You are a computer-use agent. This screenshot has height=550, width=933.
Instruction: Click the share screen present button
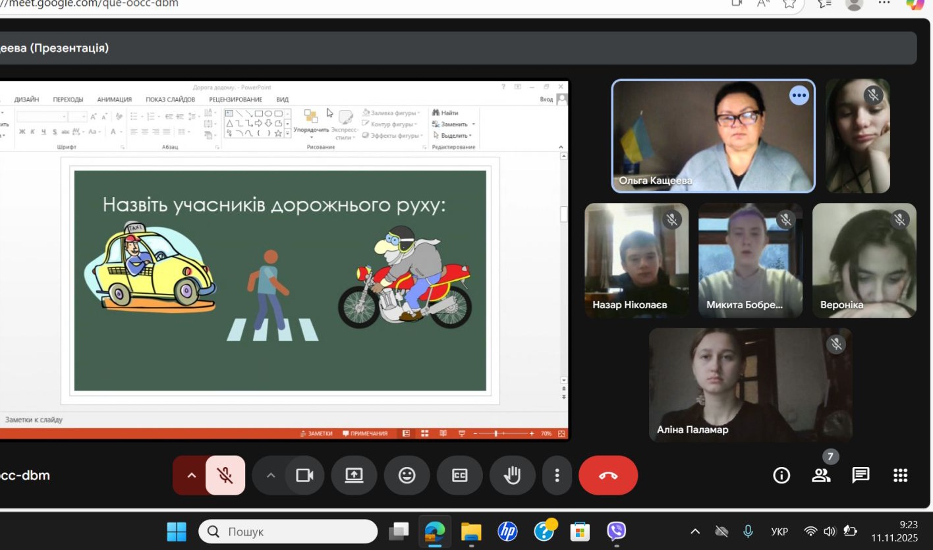tap(354, 475)
